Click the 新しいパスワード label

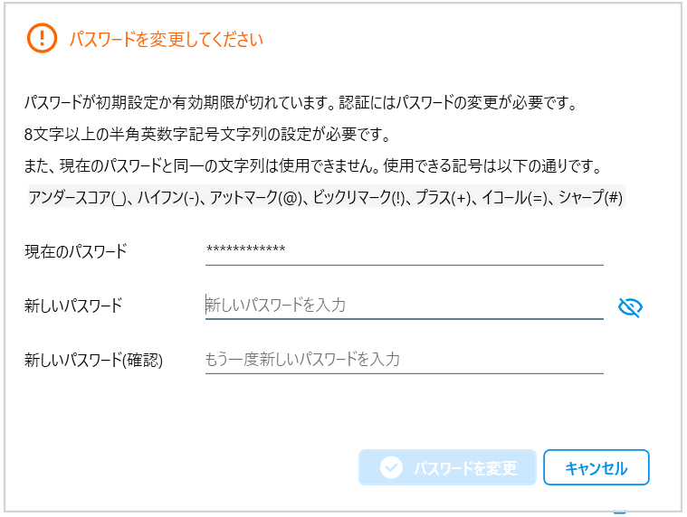click(73, 305)
